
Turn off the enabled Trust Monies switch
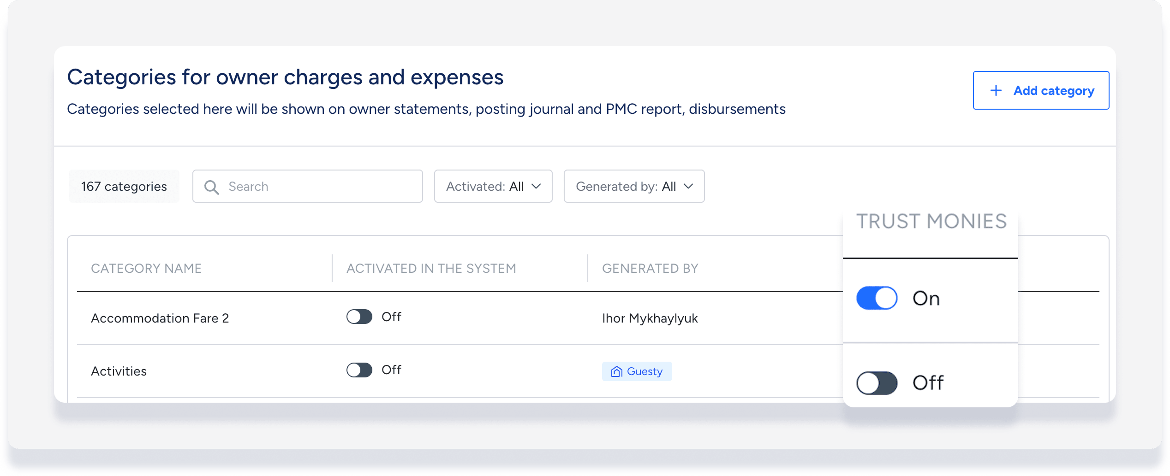pyautogui.click(x=877, y=298)
